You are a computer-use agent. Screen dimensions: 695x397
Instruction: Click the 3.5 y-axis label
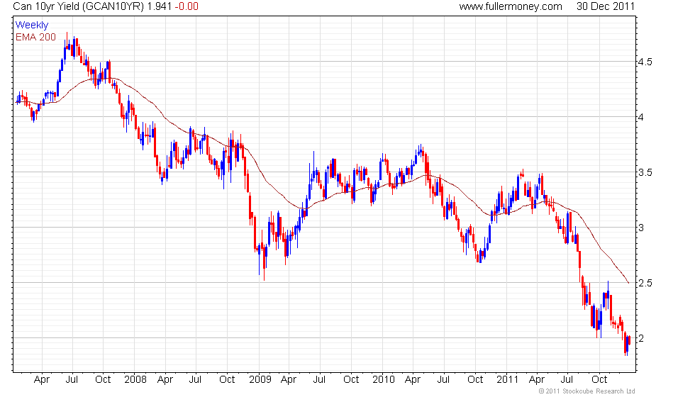[x=645, y=172]
